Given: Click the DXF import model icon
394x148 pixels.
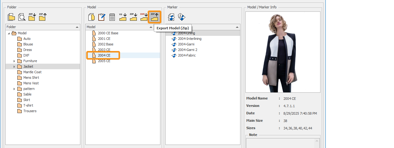Looking at the screenshot, I should (x=144, y=17).
